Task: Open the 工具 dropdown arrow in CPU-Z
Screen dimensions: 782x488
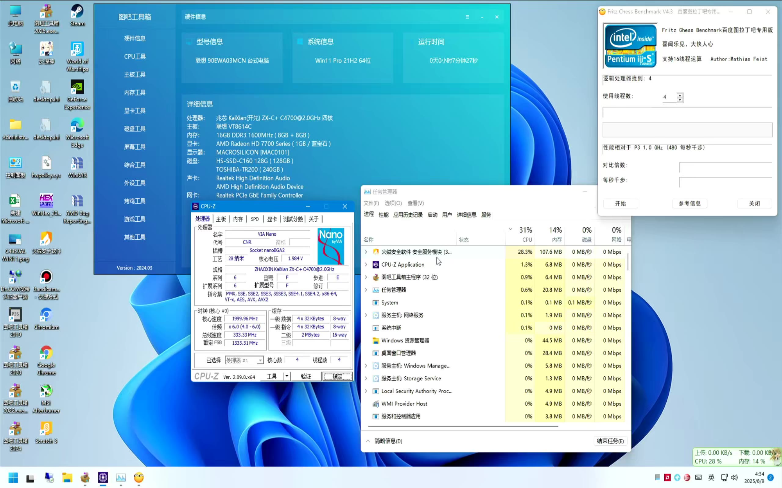Action: [287, 376]
